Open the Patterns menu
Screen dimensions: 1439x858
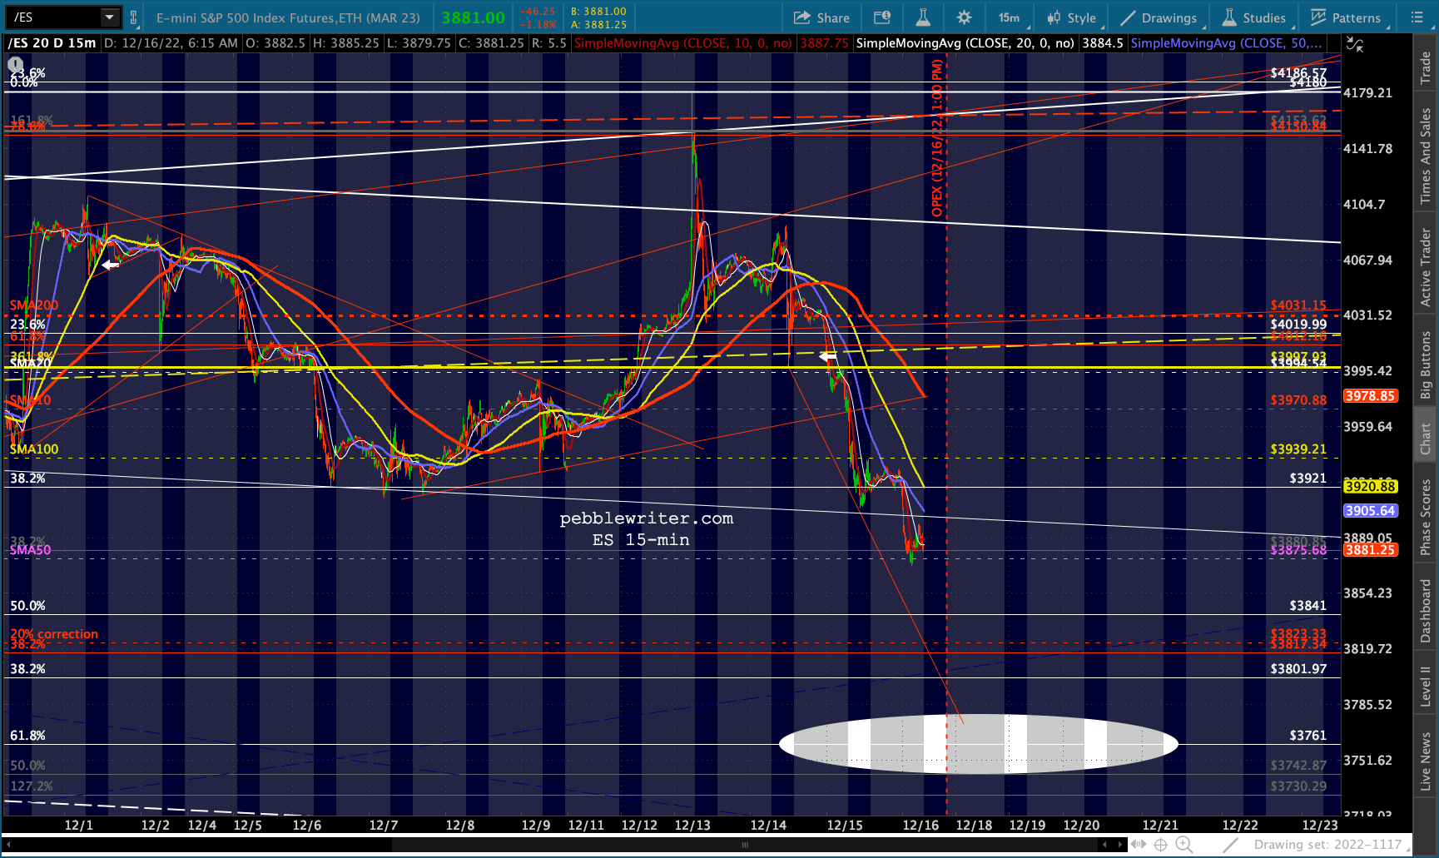pyautogui.click(x=1346, y=17)
